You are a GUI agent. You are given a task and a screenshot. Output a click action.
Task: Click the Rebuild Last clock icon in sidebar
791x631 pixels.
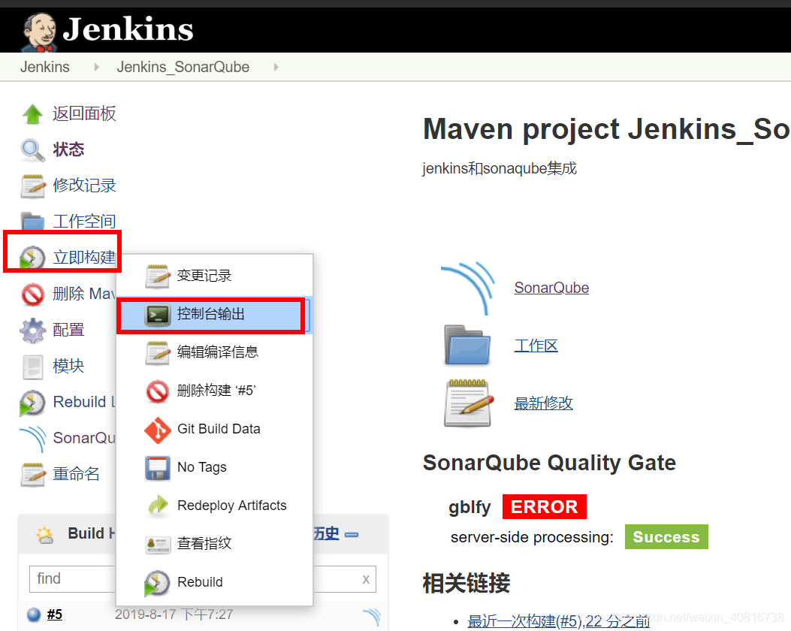tap(32, 403)
